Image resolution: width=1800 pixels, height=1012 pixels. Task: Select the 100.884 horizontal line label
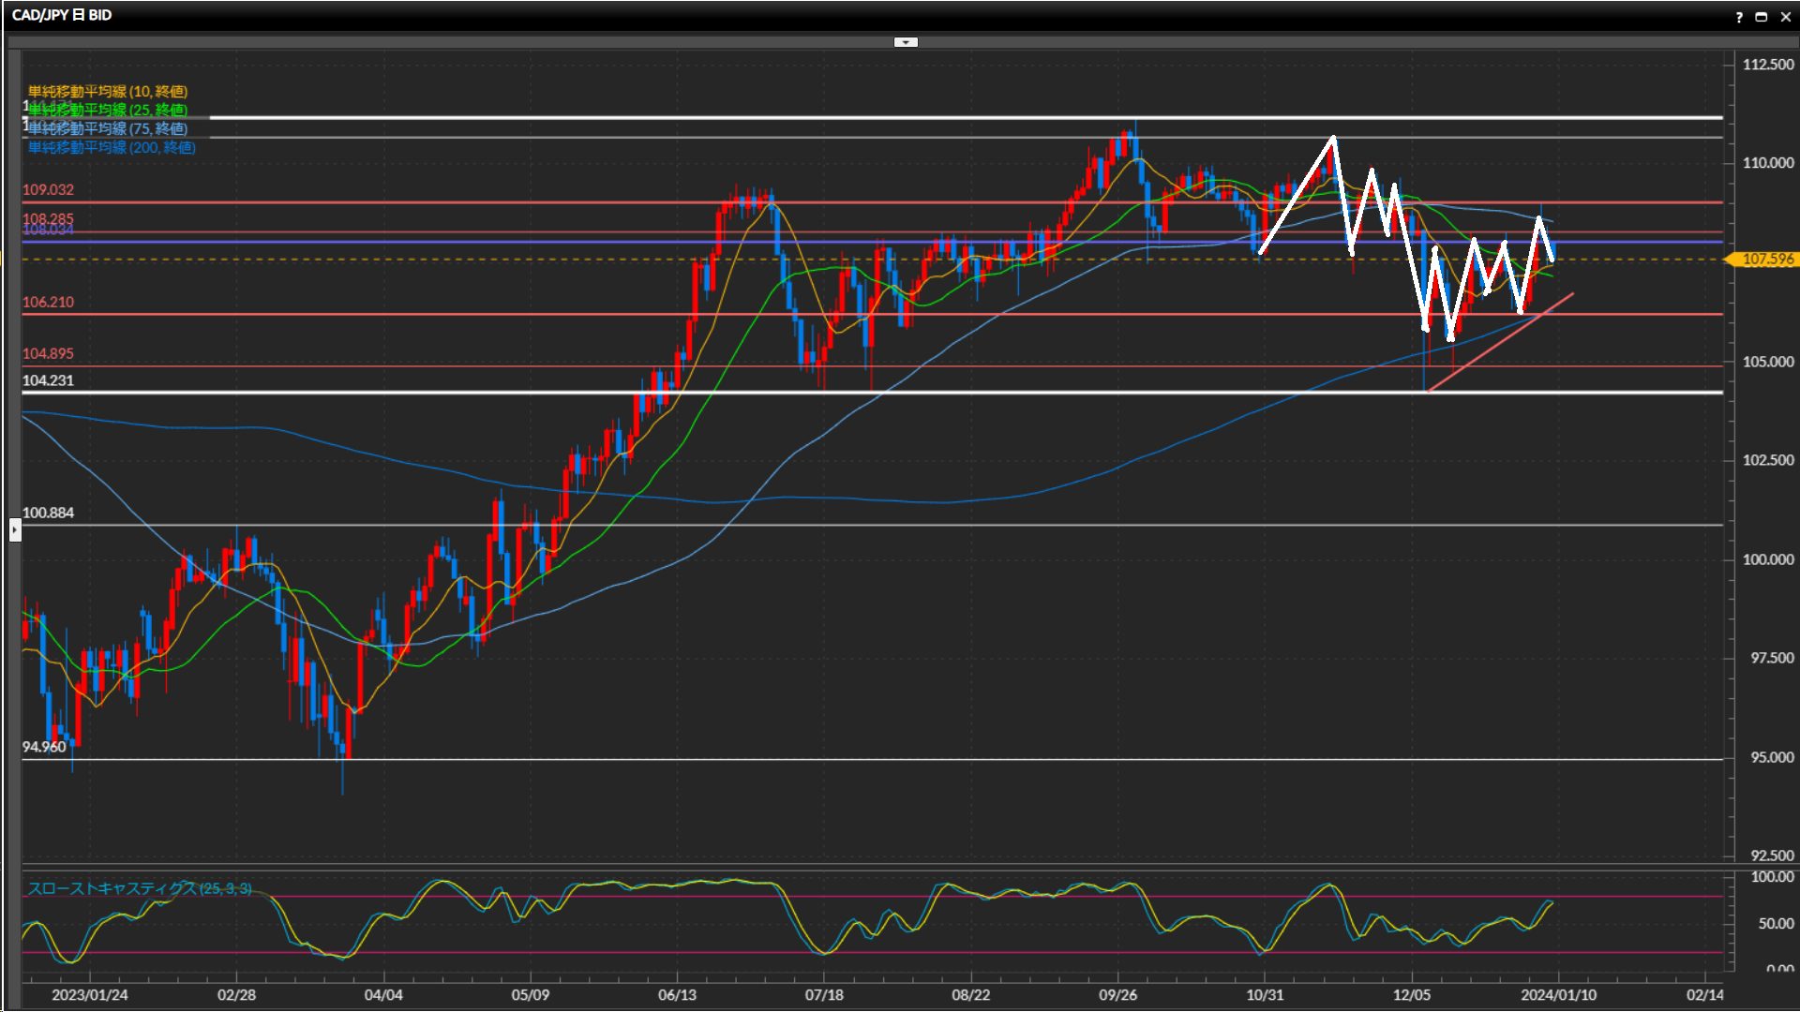(x=48, y=513)
